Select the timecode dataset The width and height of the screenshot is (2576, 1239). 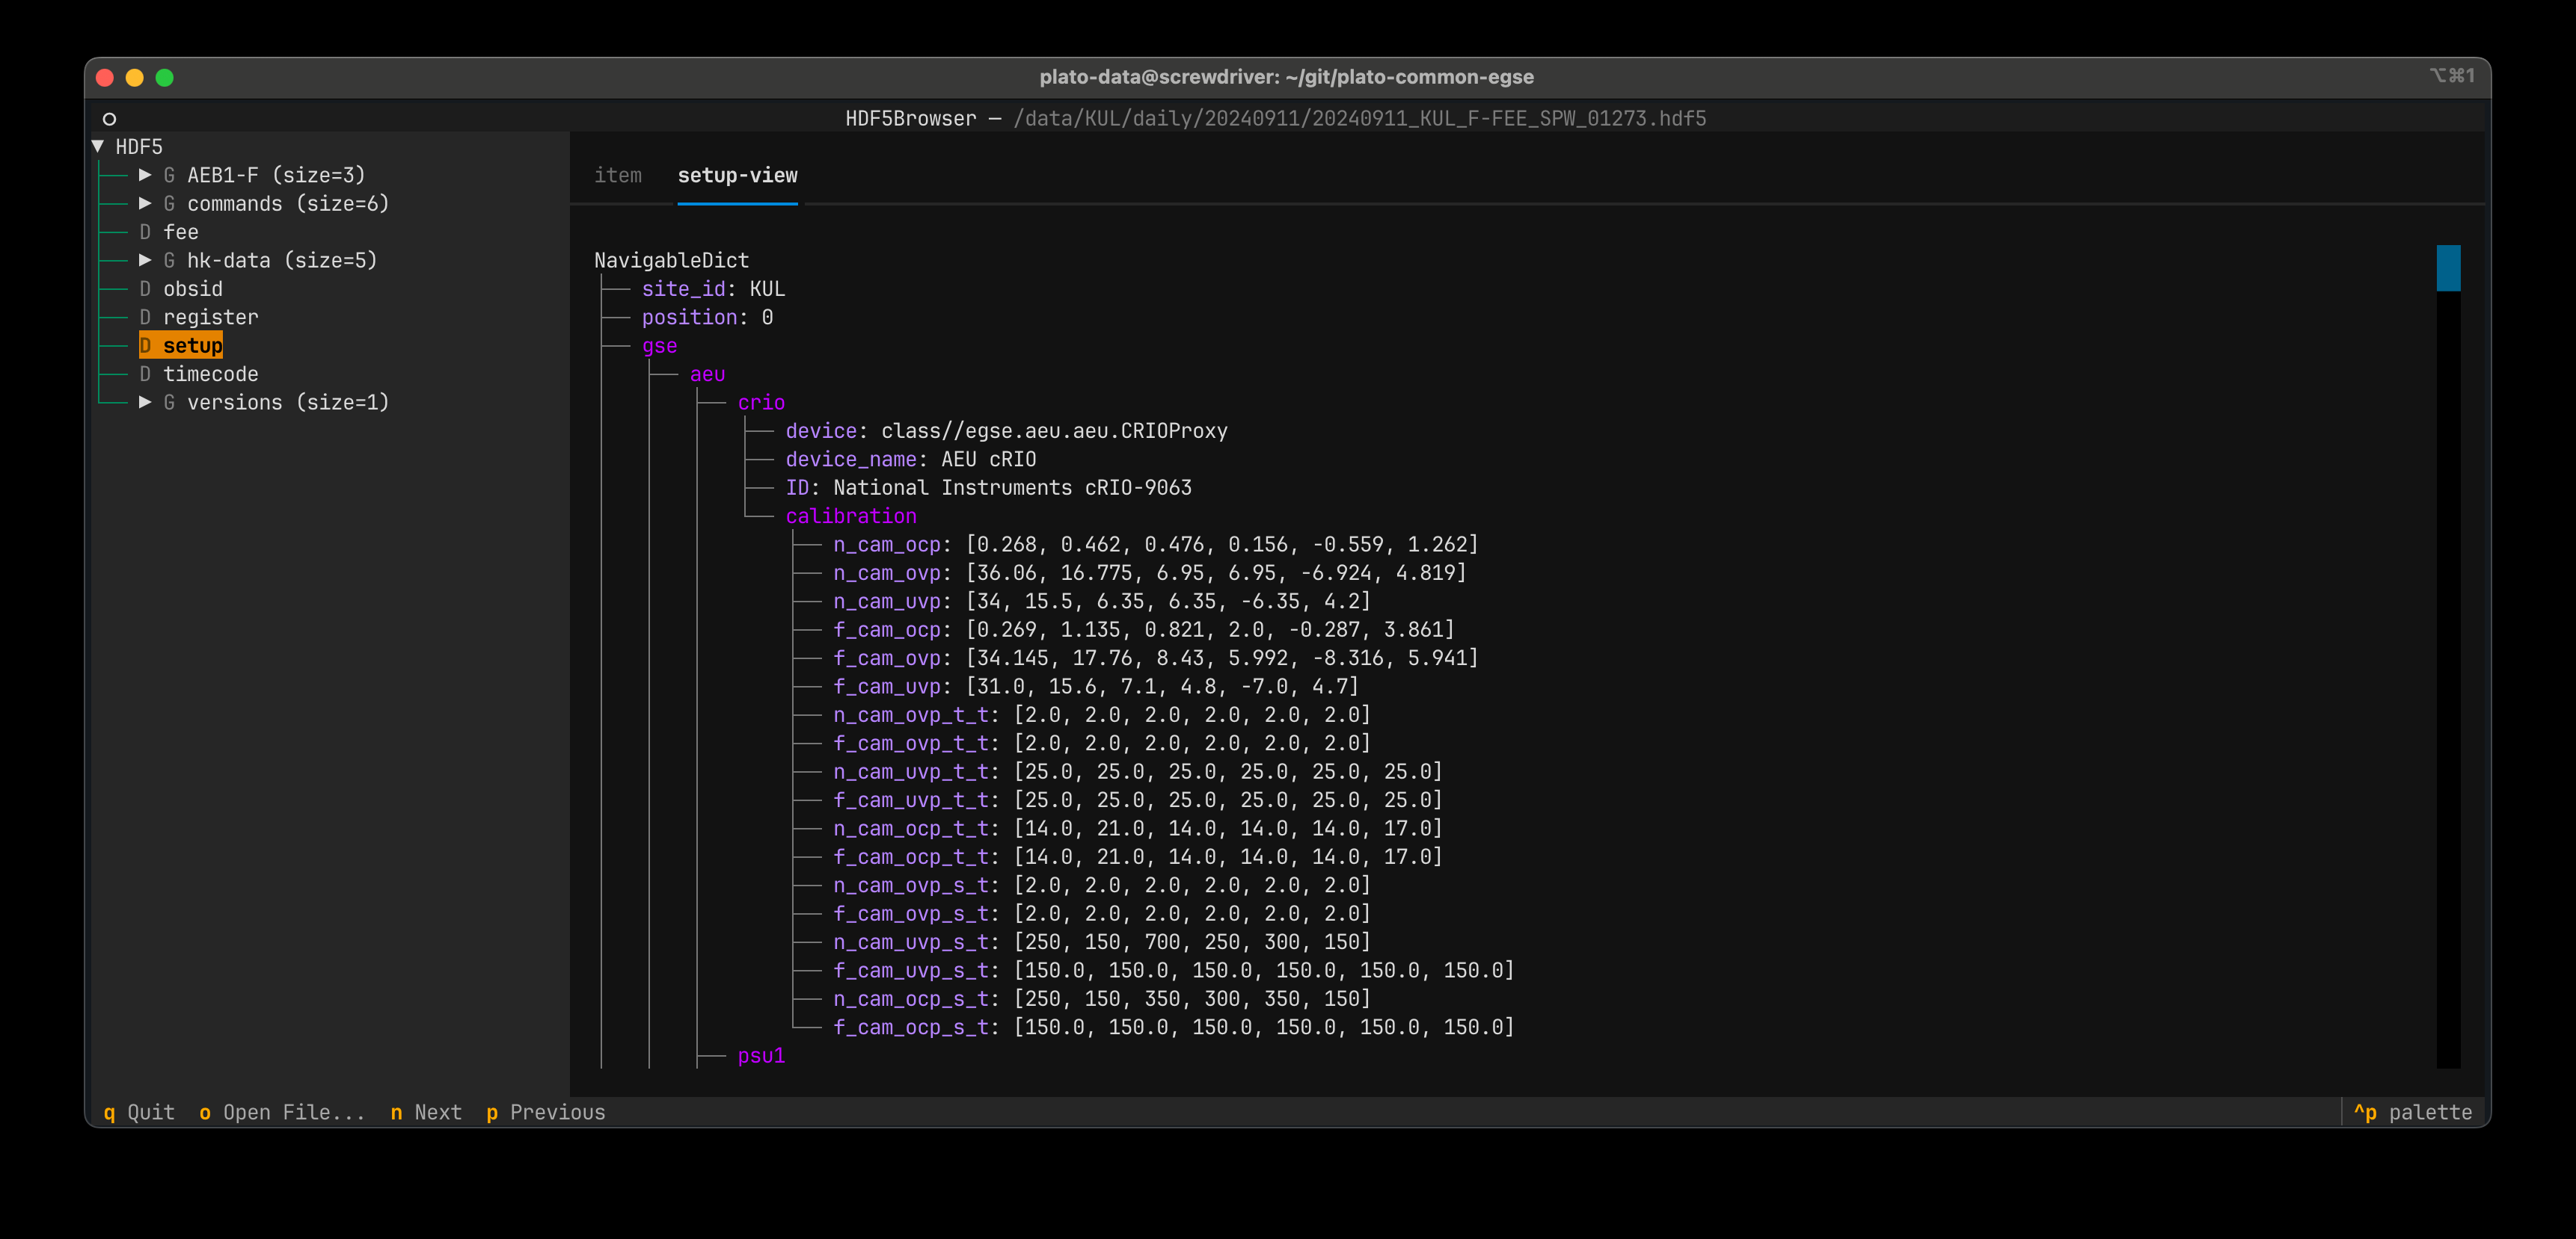click(x=199, y=374)
